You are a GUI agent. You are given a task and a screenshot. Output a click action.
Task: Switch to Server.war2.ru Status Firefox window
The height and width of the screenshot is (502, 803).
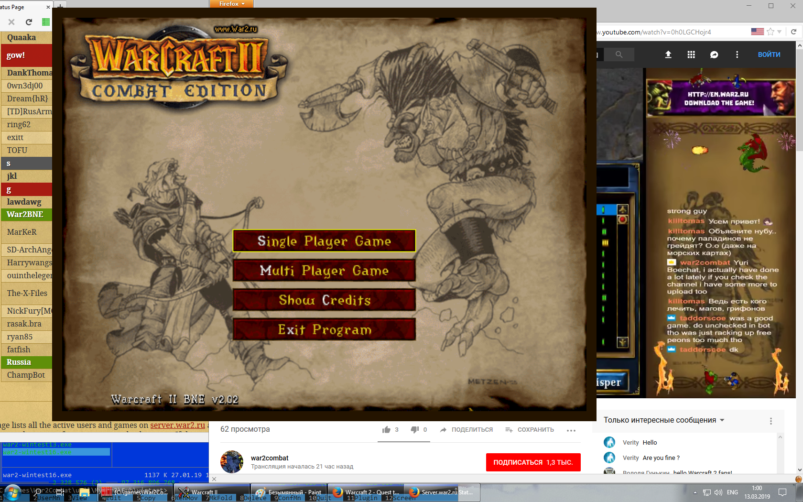[x=442, y=492]
